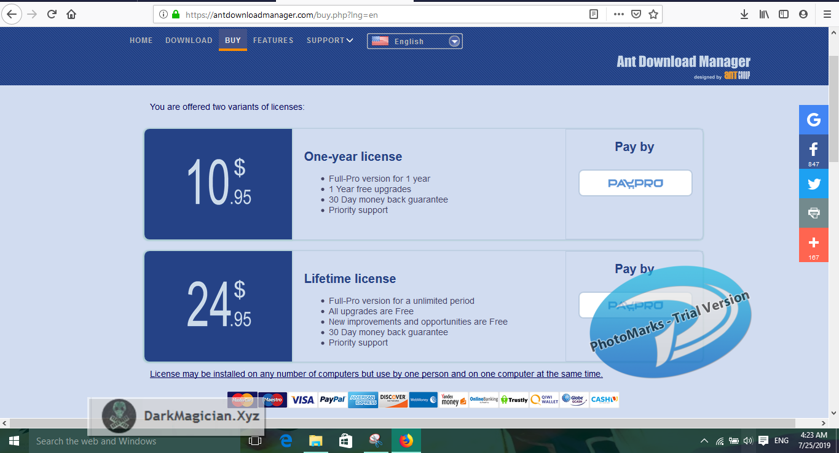The height and width of the screenshot is (453, 839).
Task: Open the license installation terms link
Action: pyautogui.click(x=376, y=374)
